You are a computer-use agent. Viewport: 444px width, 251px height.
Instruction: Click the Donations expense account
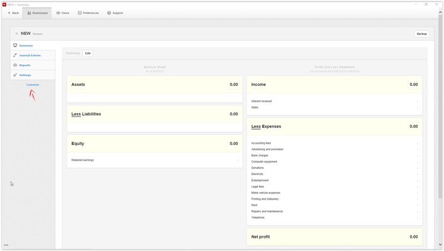pyautogui.click(x=257, y=168)
